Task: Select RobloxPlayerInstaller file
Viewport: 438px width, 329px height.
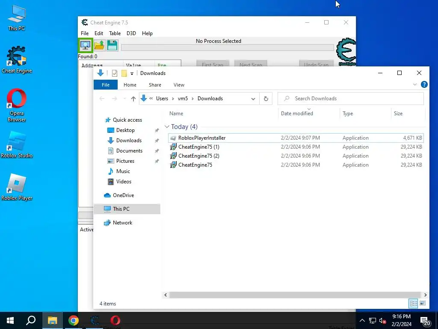Action: click(x=296, y=138)
